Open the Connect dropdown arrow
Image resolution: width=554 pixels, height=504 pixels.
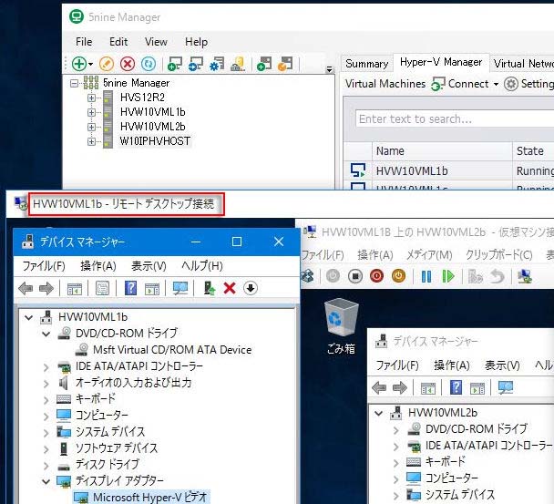[x=496, y=84]
